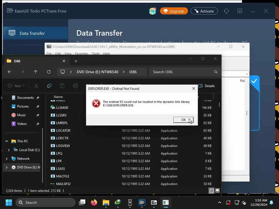Select Data Transfer in EaseUS sidebar

point(35,33)
